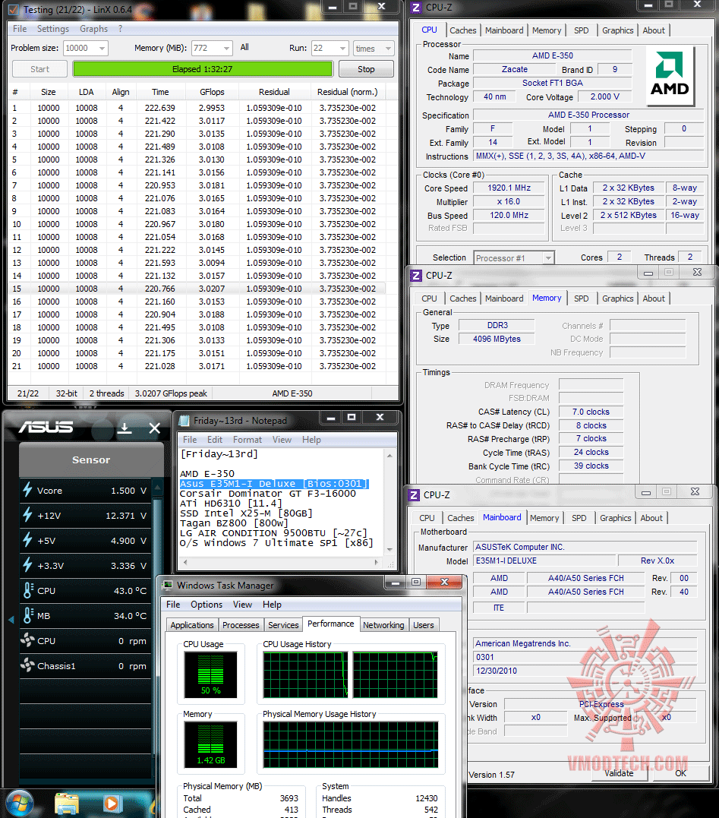Click CPU-Z Z icon in Mainboard window
Screen dimensions: 719x818
[414, 494]
